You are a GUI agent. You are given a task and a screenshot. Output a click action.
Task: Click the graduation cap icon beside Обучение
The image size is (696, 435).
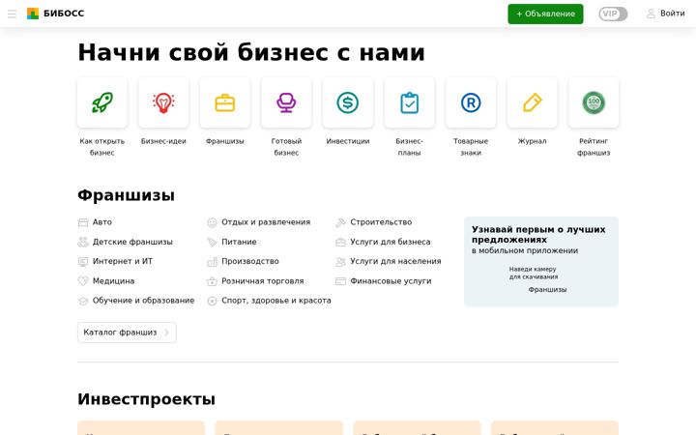tap(83, 301)
